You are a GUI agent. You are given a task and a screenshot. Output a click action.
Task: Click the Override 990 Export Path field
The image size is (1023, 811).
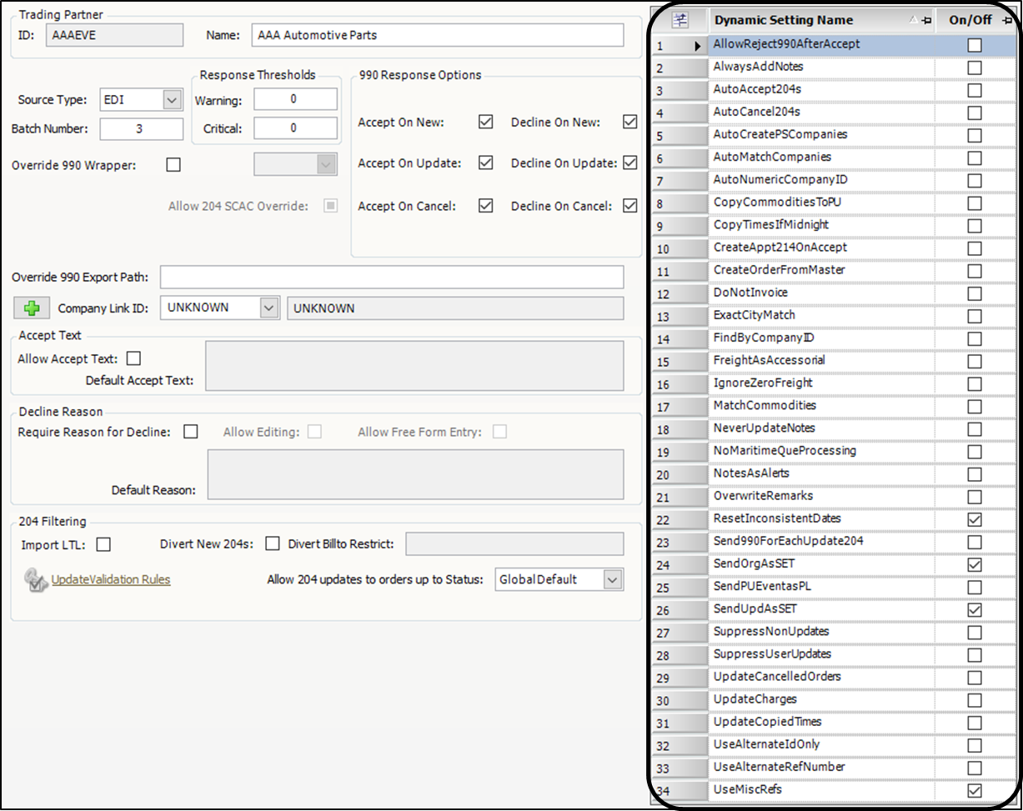tap(391, 277)
